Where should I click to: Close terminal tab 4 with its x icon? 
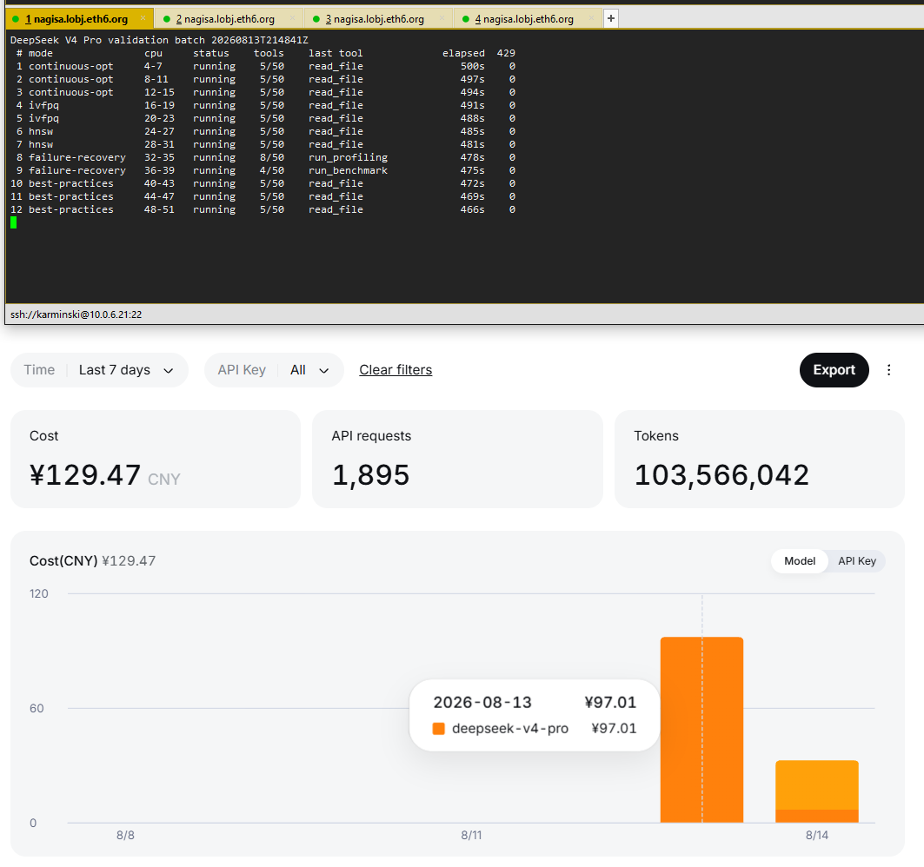click(592, 18)
